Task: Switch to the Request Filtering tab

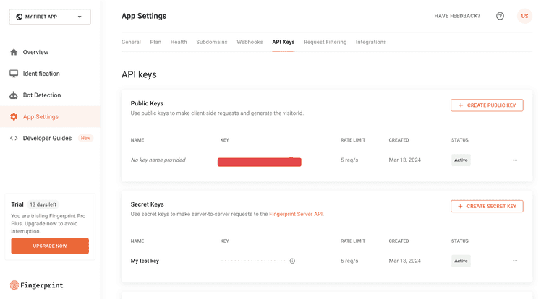Action: point(325,42)
